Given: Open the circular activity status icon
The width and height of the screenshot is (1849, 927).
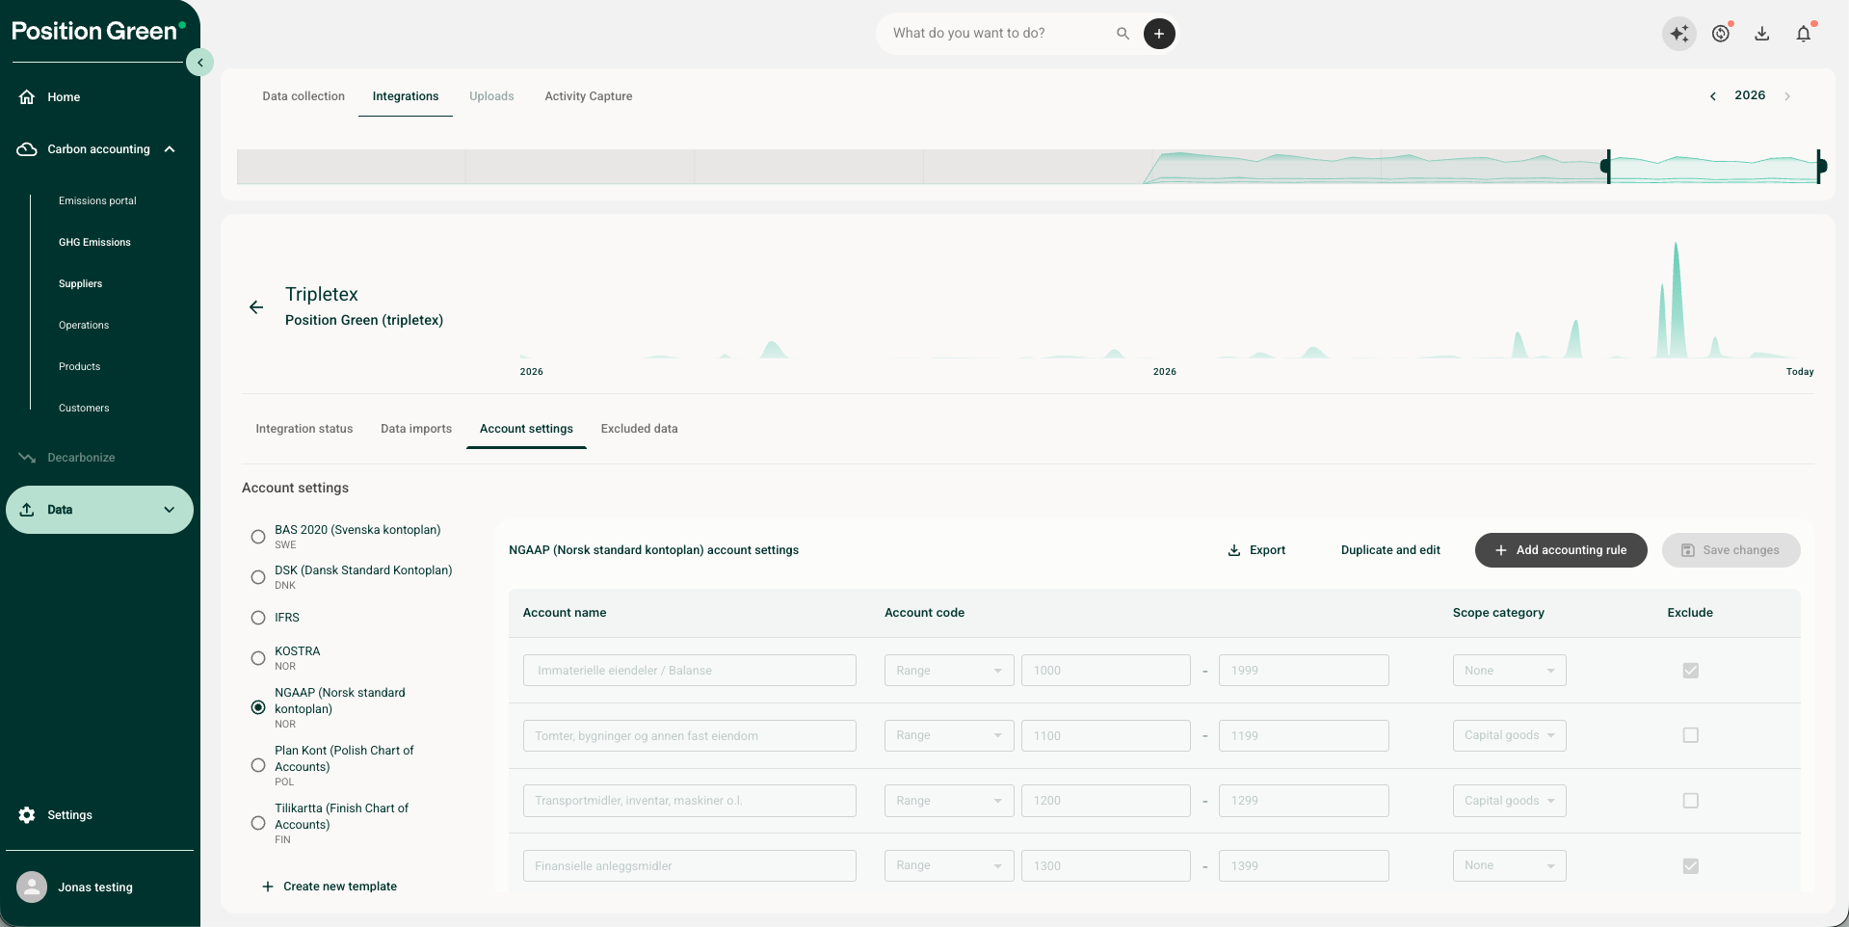Looking at the screenshot, I should [1721, 34].
